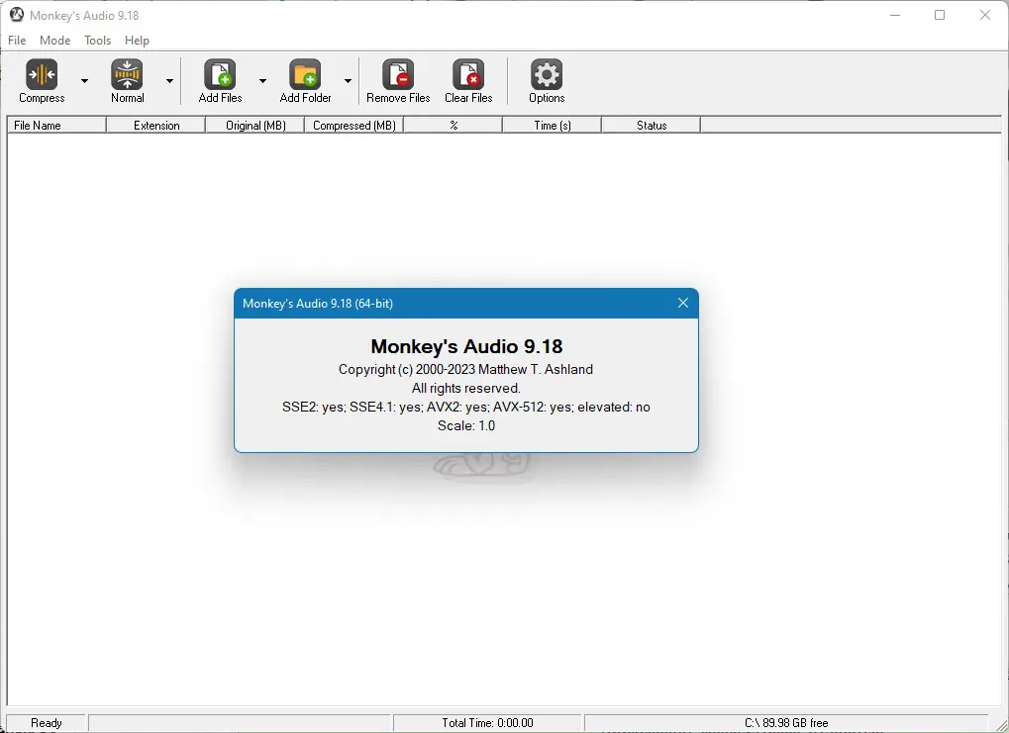Click the bold Monkey's Audio 9.18 heading
Viewport: 1009px width, 733px height.
(x=466, y=346)
